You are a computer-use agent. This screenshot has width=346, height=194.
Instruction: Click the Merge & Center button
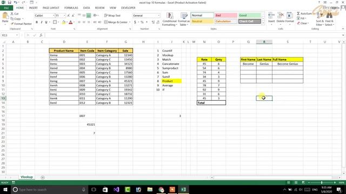(x=116, y=22)
